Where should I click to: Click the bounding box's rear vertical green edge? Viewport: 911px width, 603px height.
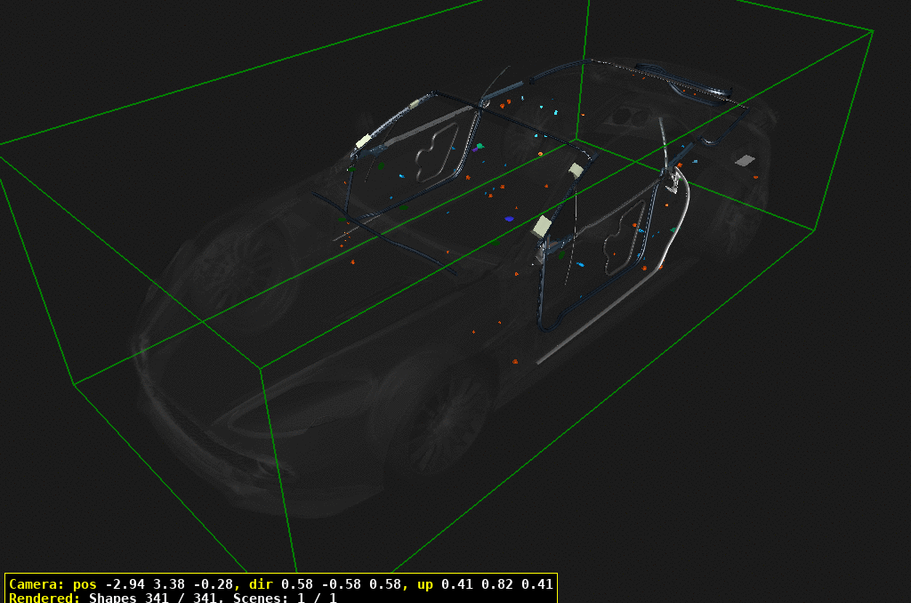coord(584,71)
